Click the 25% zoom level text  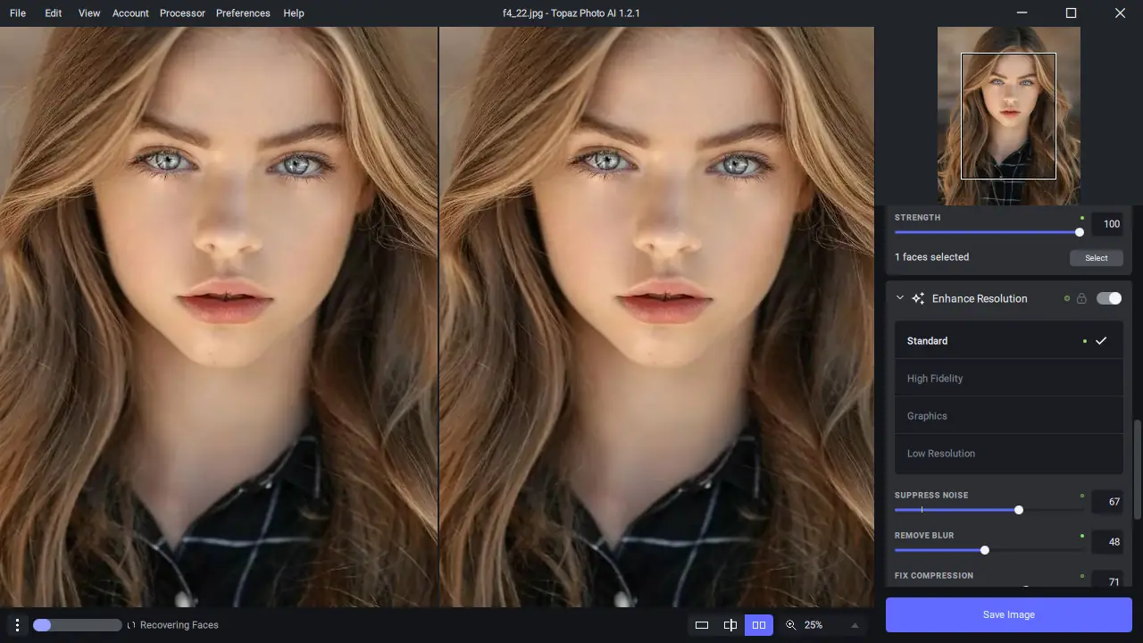(x=813, y=625)
